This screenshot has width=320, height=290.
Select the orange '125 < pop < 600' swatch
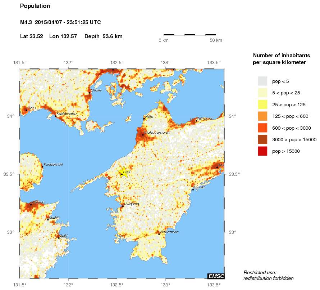263,116
